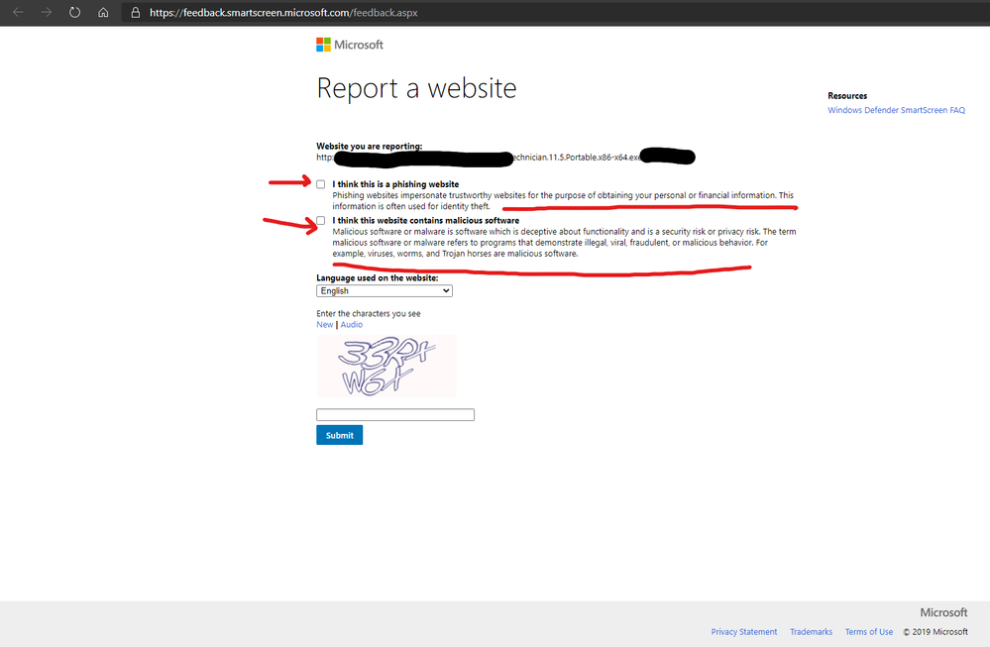Open the Privacy Statement link

(x=744, y=632)
